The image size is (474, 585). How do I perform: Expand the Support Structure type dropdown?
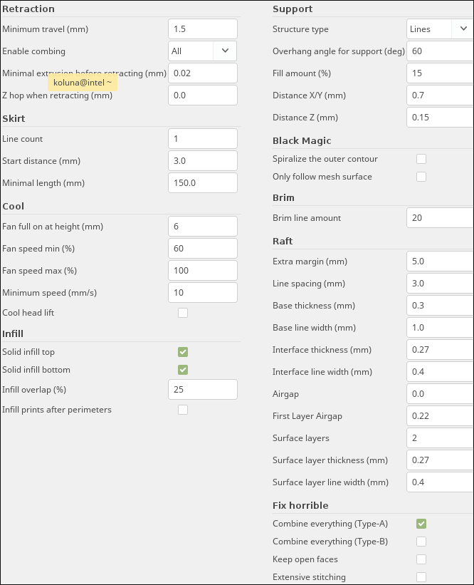pyautogui.click(x=440, y=29)
